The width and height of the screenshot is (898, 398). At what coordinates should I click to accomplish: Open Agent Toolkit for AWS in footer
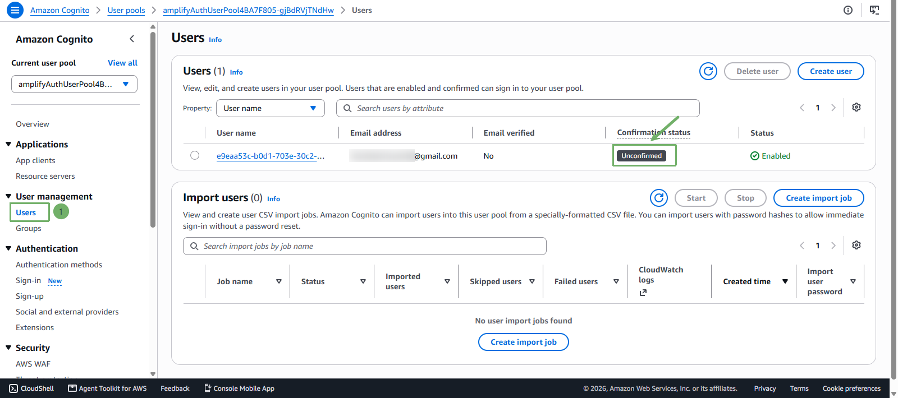click(107, 388)
